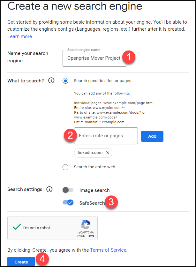Click the Create button
The width and height of the screenshot is (196, 267).
21,262
